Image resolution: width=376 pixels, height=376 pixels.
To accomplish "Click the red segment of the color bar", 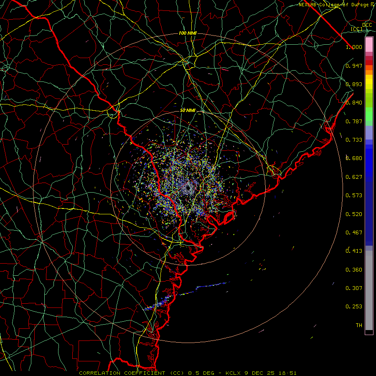I will click(369, 63).
